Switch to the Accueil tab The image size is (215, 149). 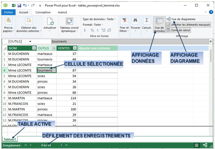24,12
